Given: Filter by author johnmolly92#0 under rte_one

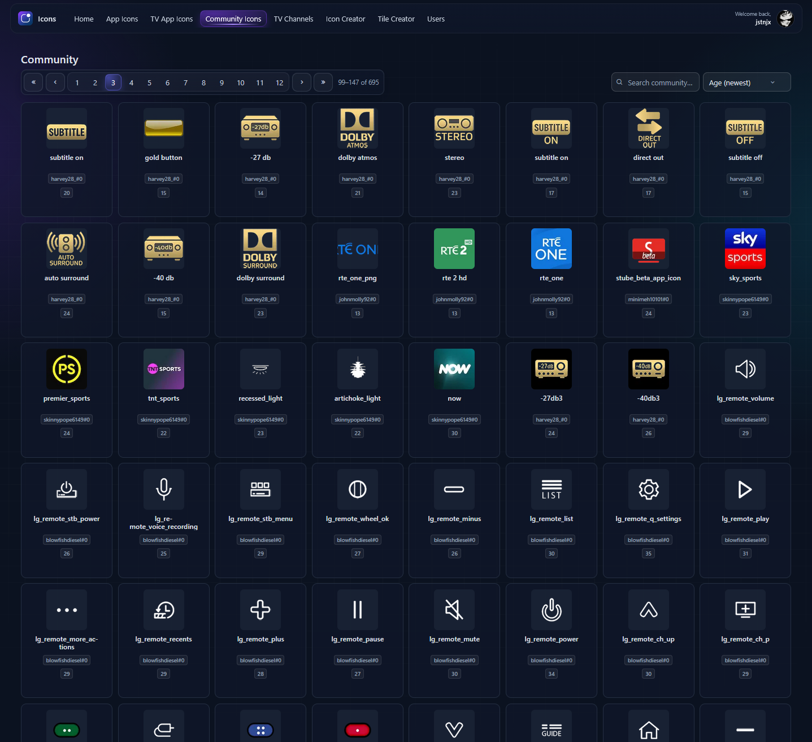Looking at the screenshot, I should (x=552, y=299).
